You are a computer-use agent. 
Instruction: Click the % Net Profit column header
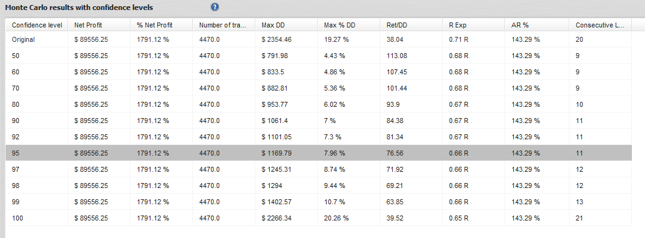click(161, 25)
